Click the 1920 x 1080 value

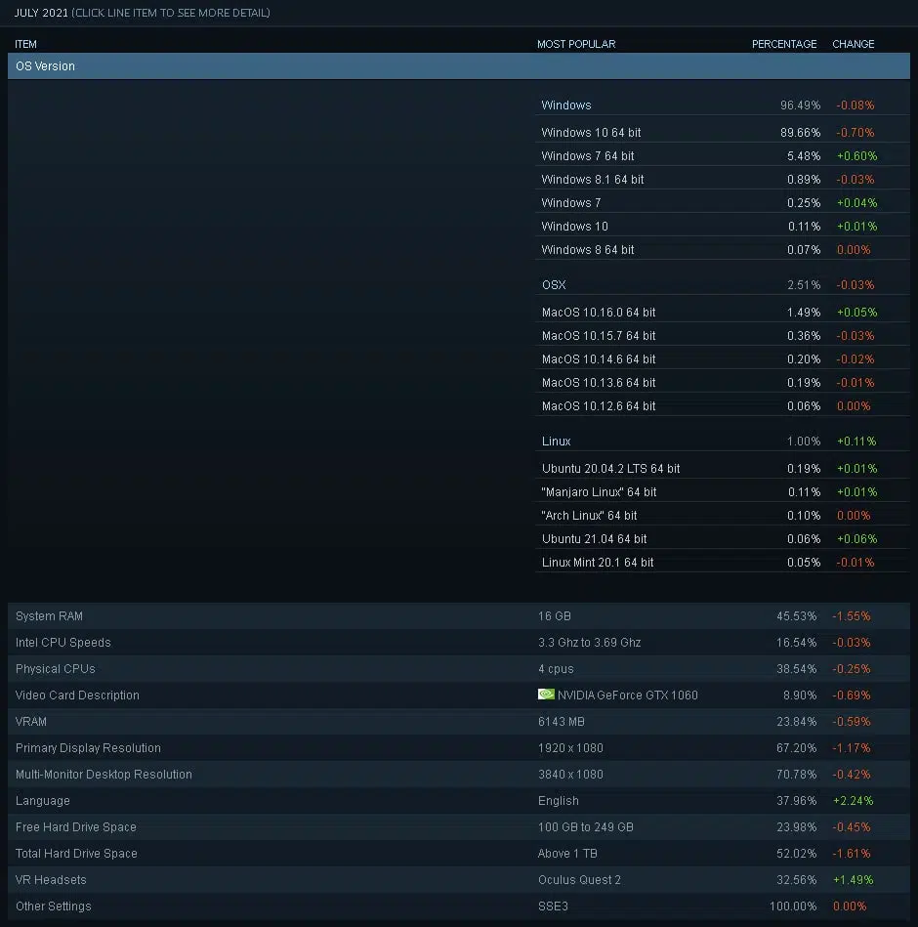pyautogui.click(x=570, y=748)
